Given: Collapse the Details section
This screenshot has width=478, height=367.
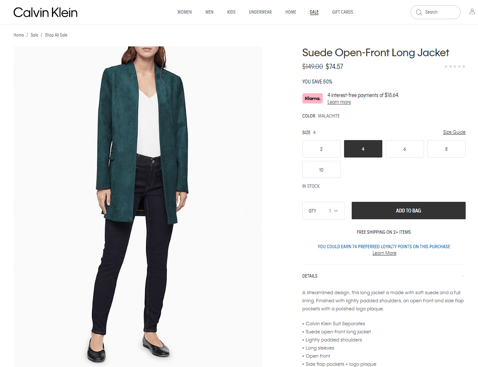Looking at the screenshot, I should 463,276.
